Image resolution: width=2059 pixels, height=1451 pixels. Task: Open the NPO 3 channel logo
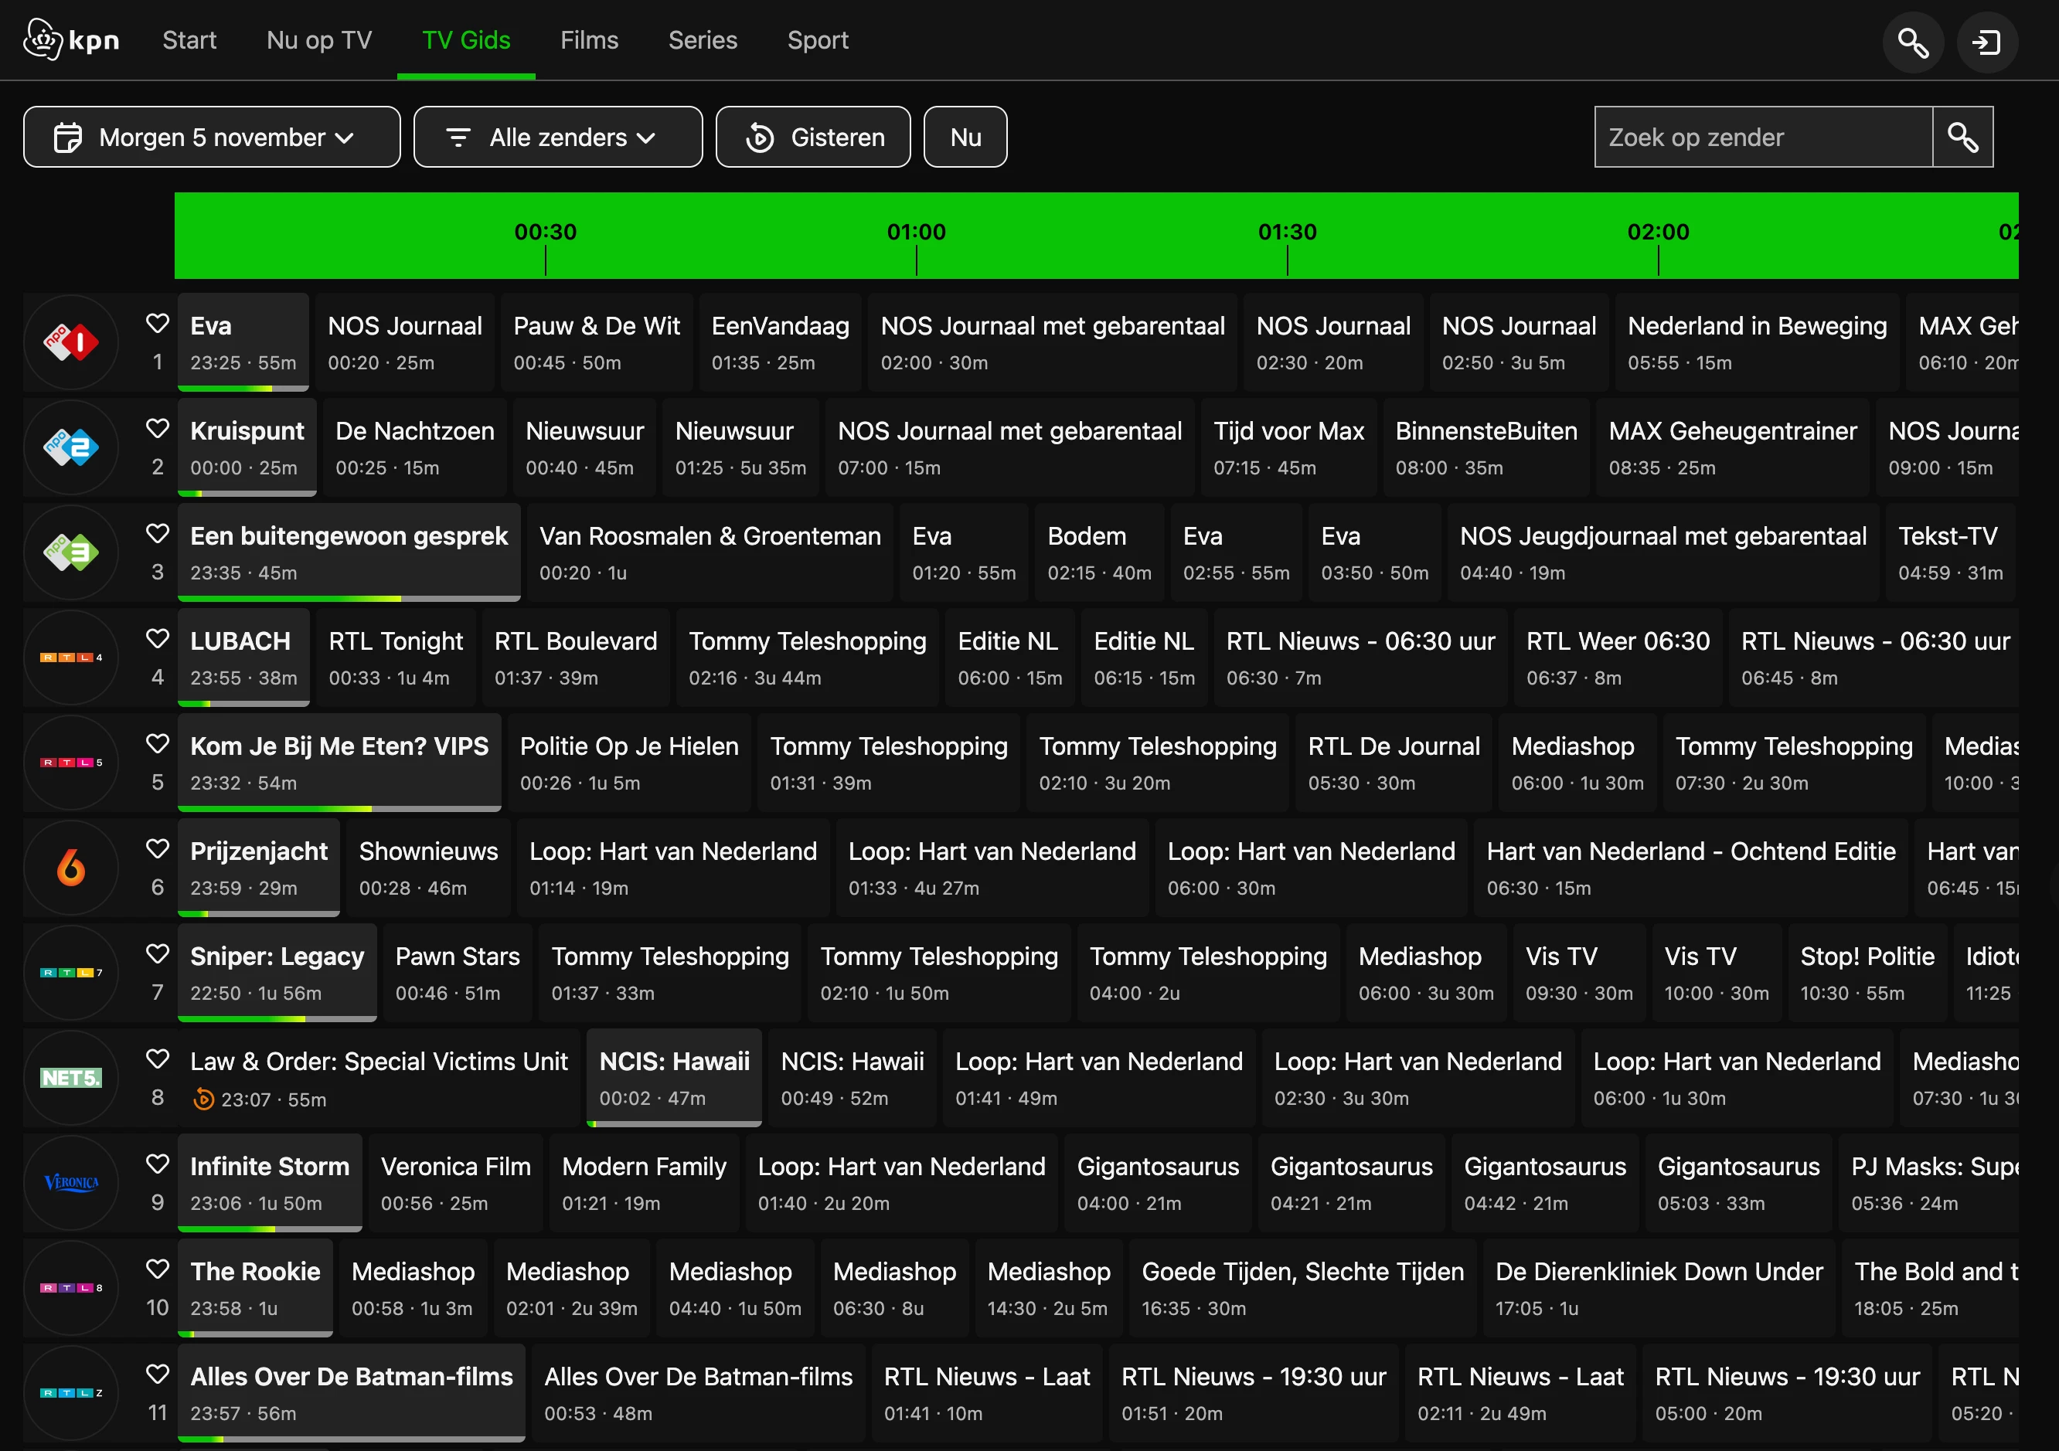(x=71, y=552)
